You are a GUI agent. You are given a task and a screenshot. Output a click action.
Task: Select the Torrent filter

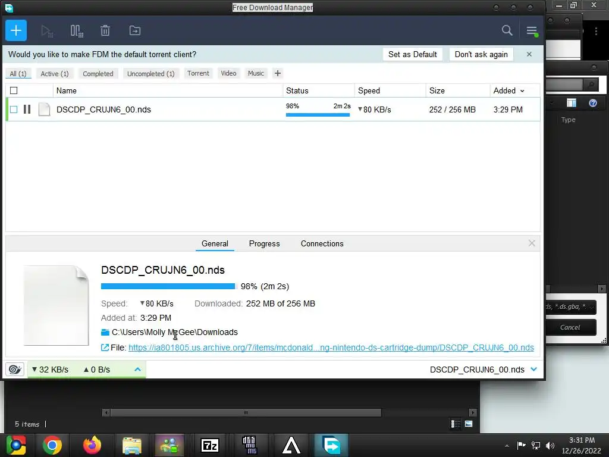[198, 73]
